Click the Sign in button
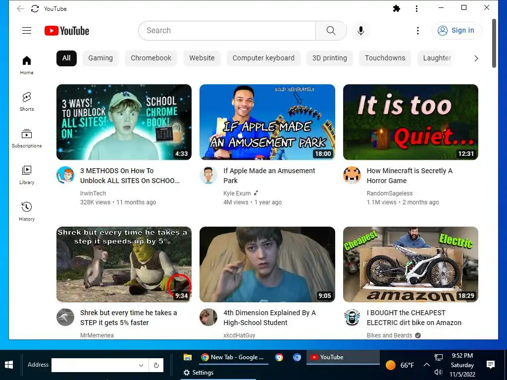The height and width of the screenshot is (380, 507). point(456,30)
